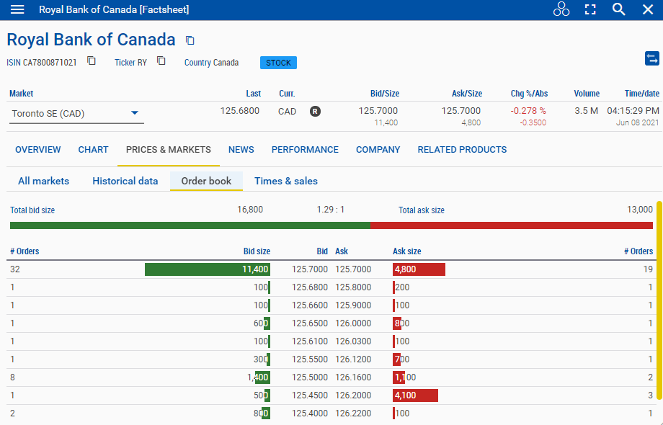Select the ask price 126.1600

353,377
